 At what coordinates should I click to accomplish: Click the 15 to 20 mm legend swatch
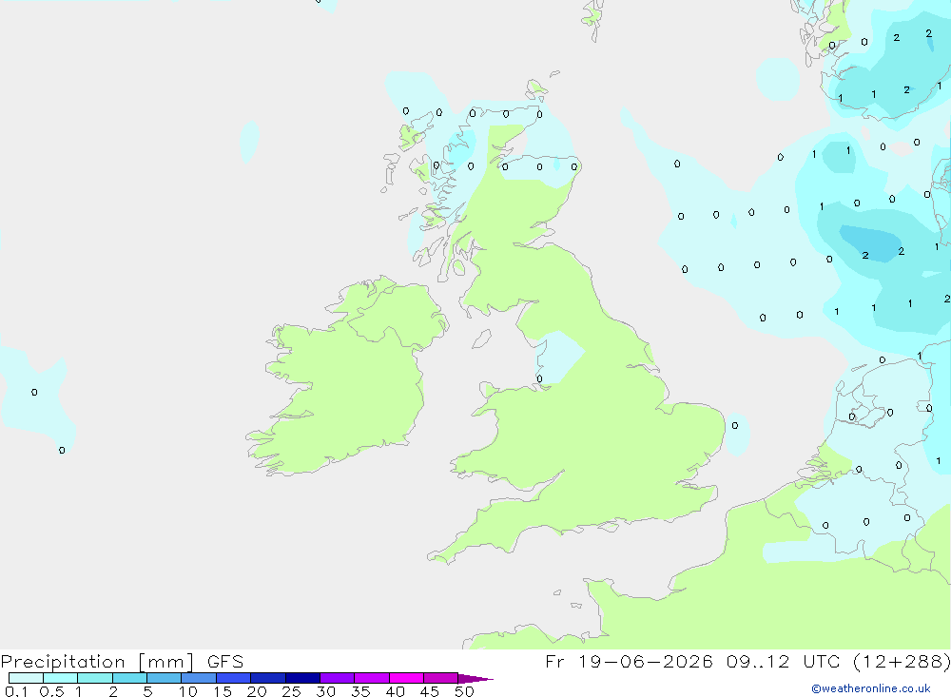click(234, 678)
